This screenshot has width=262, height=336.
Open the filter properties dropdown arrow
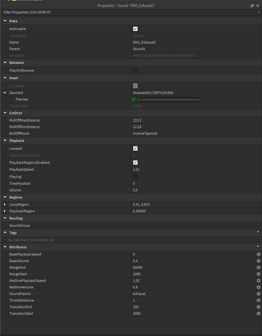[x=259, y=12]
